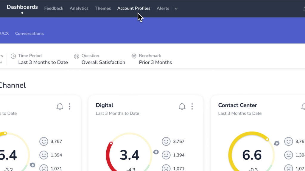Screen dimensions: 305x171
Task: Switch to the Themes tab
Action: pos(103,8)
